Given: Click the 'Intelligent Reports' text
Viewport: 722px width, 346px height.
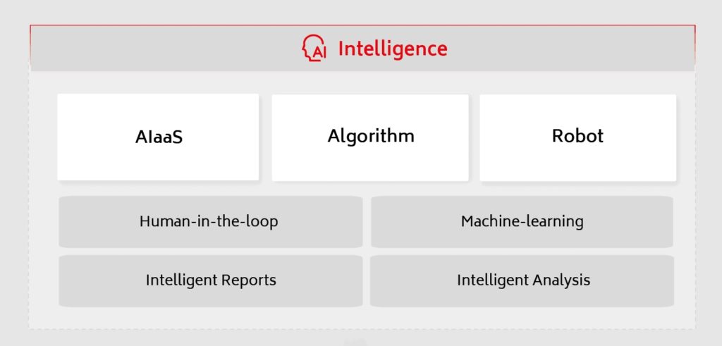Looking at the screenshot, I should click(211, 280).
